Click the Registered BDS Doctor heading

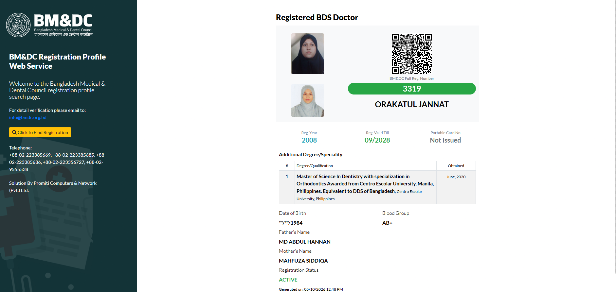[x=317, y=17]
